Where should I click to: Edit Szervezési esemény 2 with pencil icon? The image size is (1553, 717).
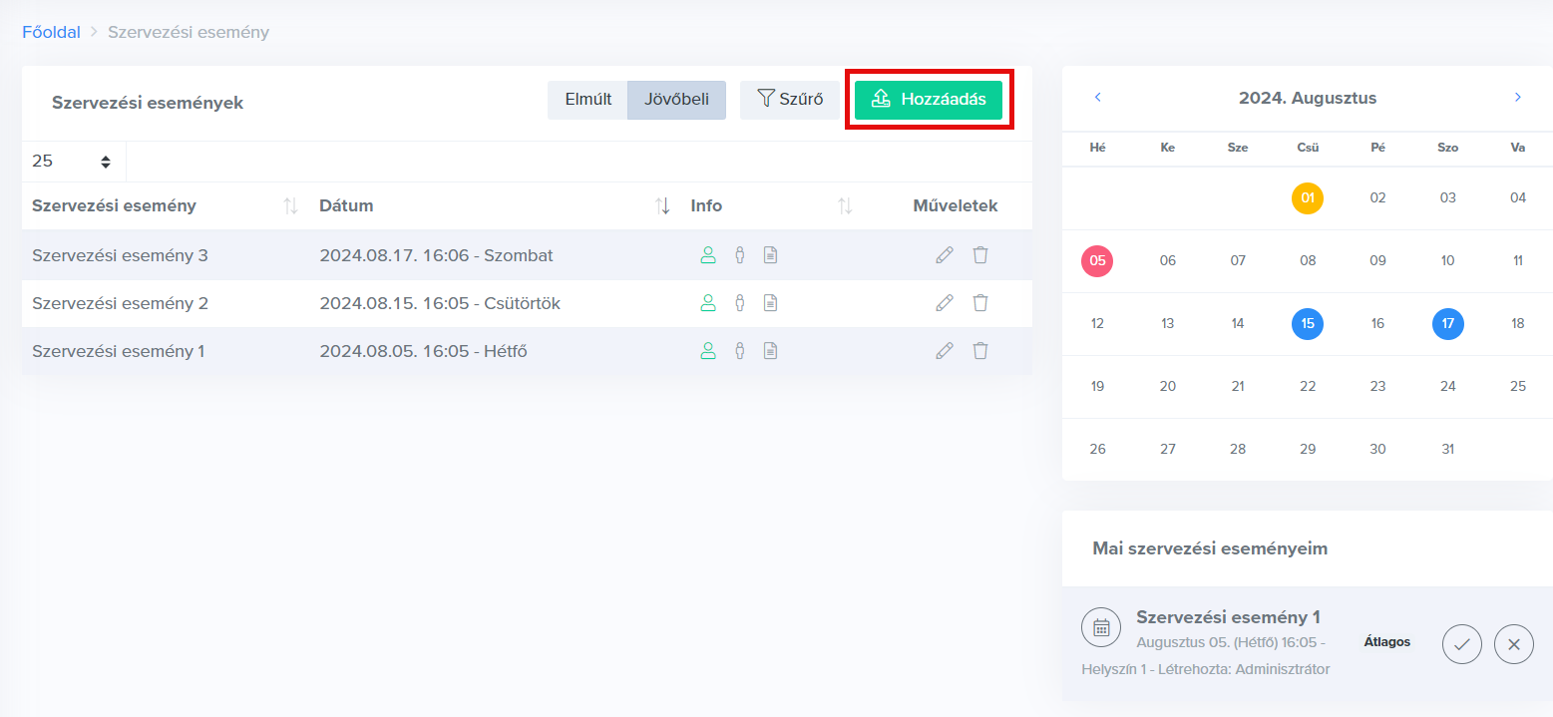(945, 303)
